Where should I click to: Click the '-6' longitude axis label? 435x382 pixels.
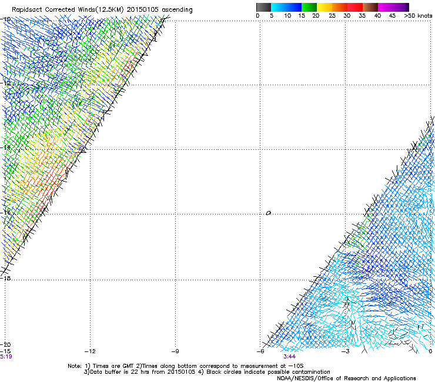point(260,351)
